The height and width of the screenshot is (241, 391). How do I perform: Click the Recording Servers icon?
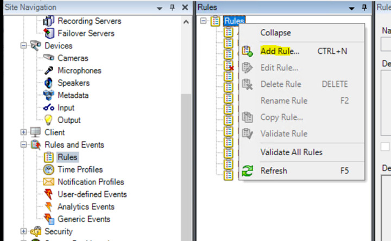tap(49, 21)
